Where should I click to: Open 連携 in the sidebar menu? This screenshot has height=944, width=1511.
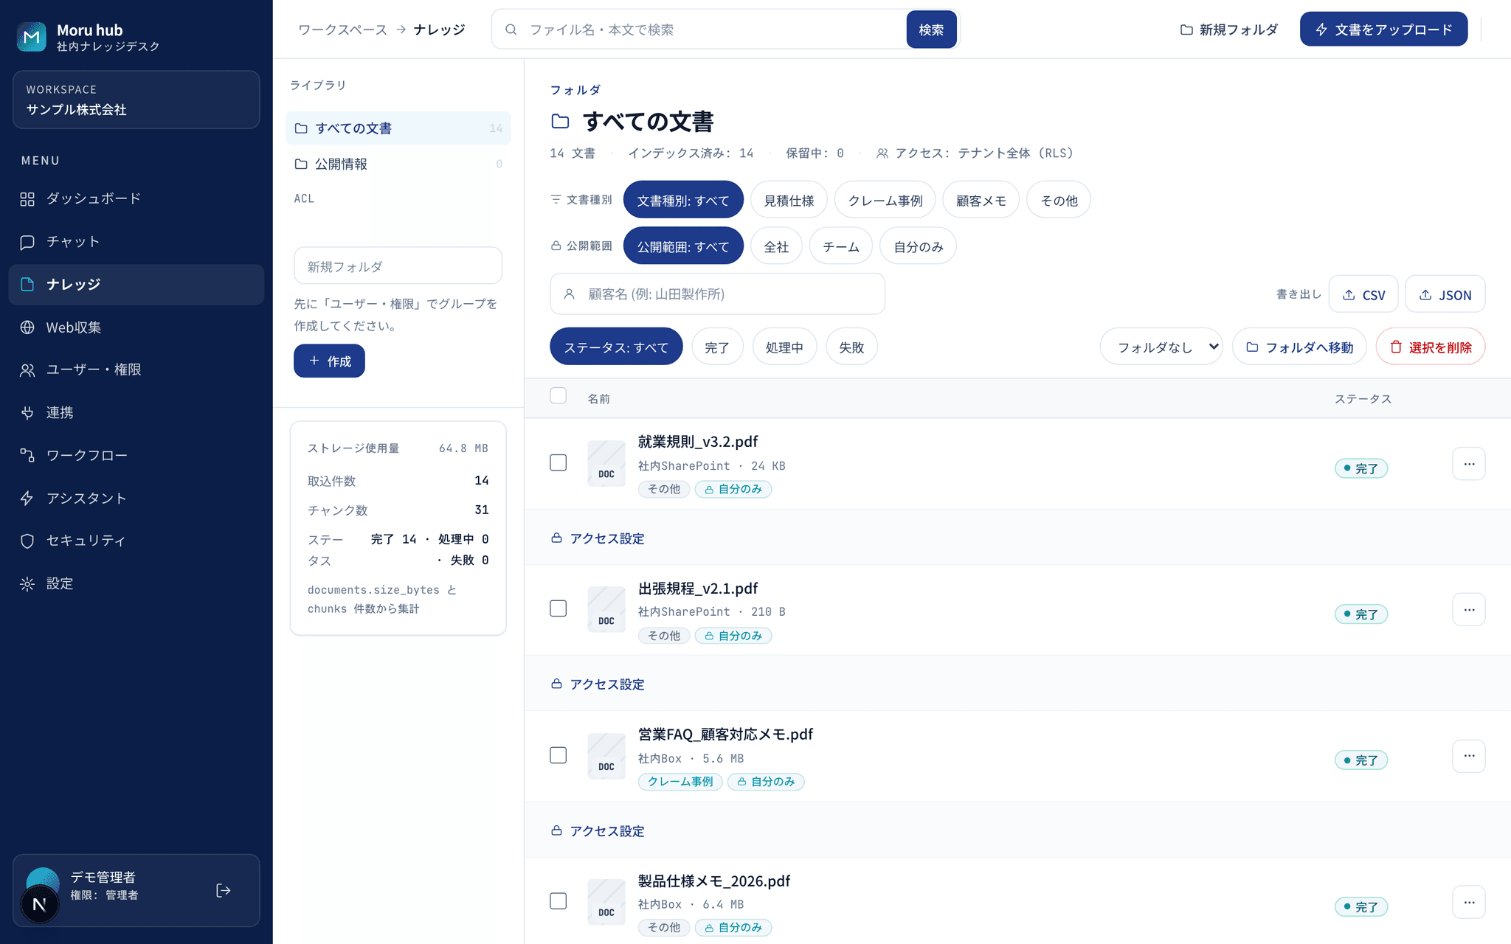pos(136,412)
